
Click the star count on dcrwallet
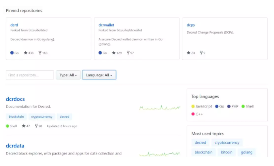[x=117, y=53]
